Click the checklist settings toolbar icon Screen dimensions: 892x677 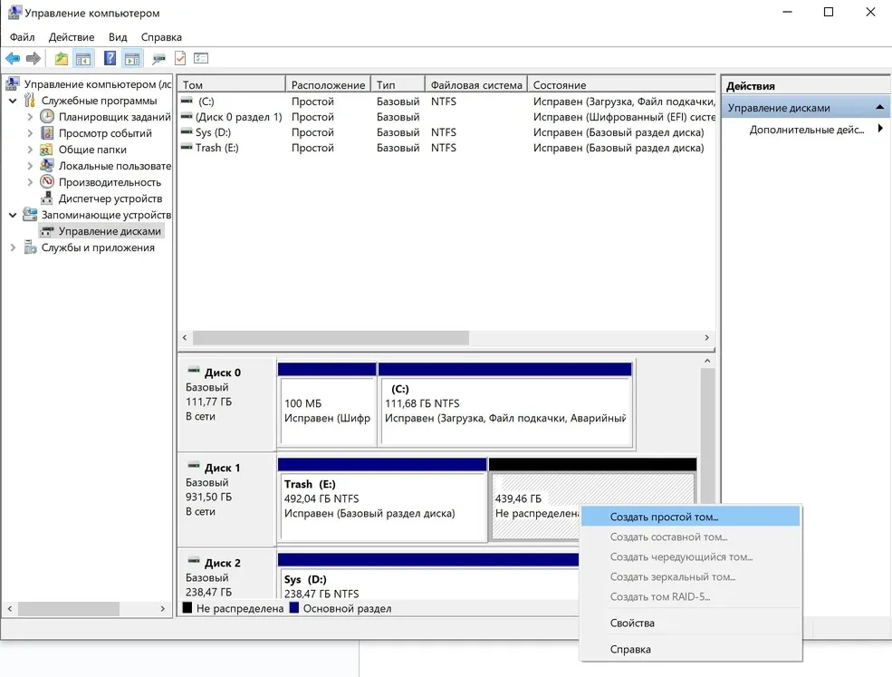click(x=201, y=58)
